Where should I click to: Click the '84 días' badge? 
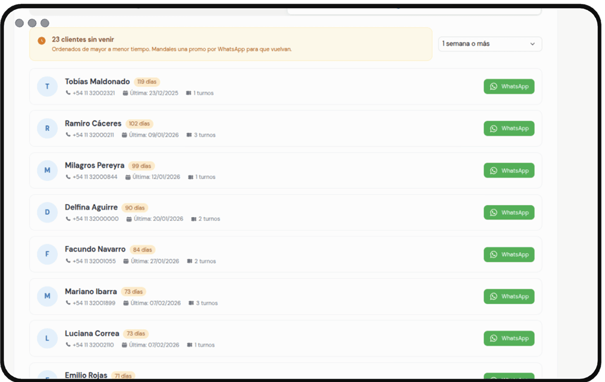pyautogui.click(x=142, y=250)
